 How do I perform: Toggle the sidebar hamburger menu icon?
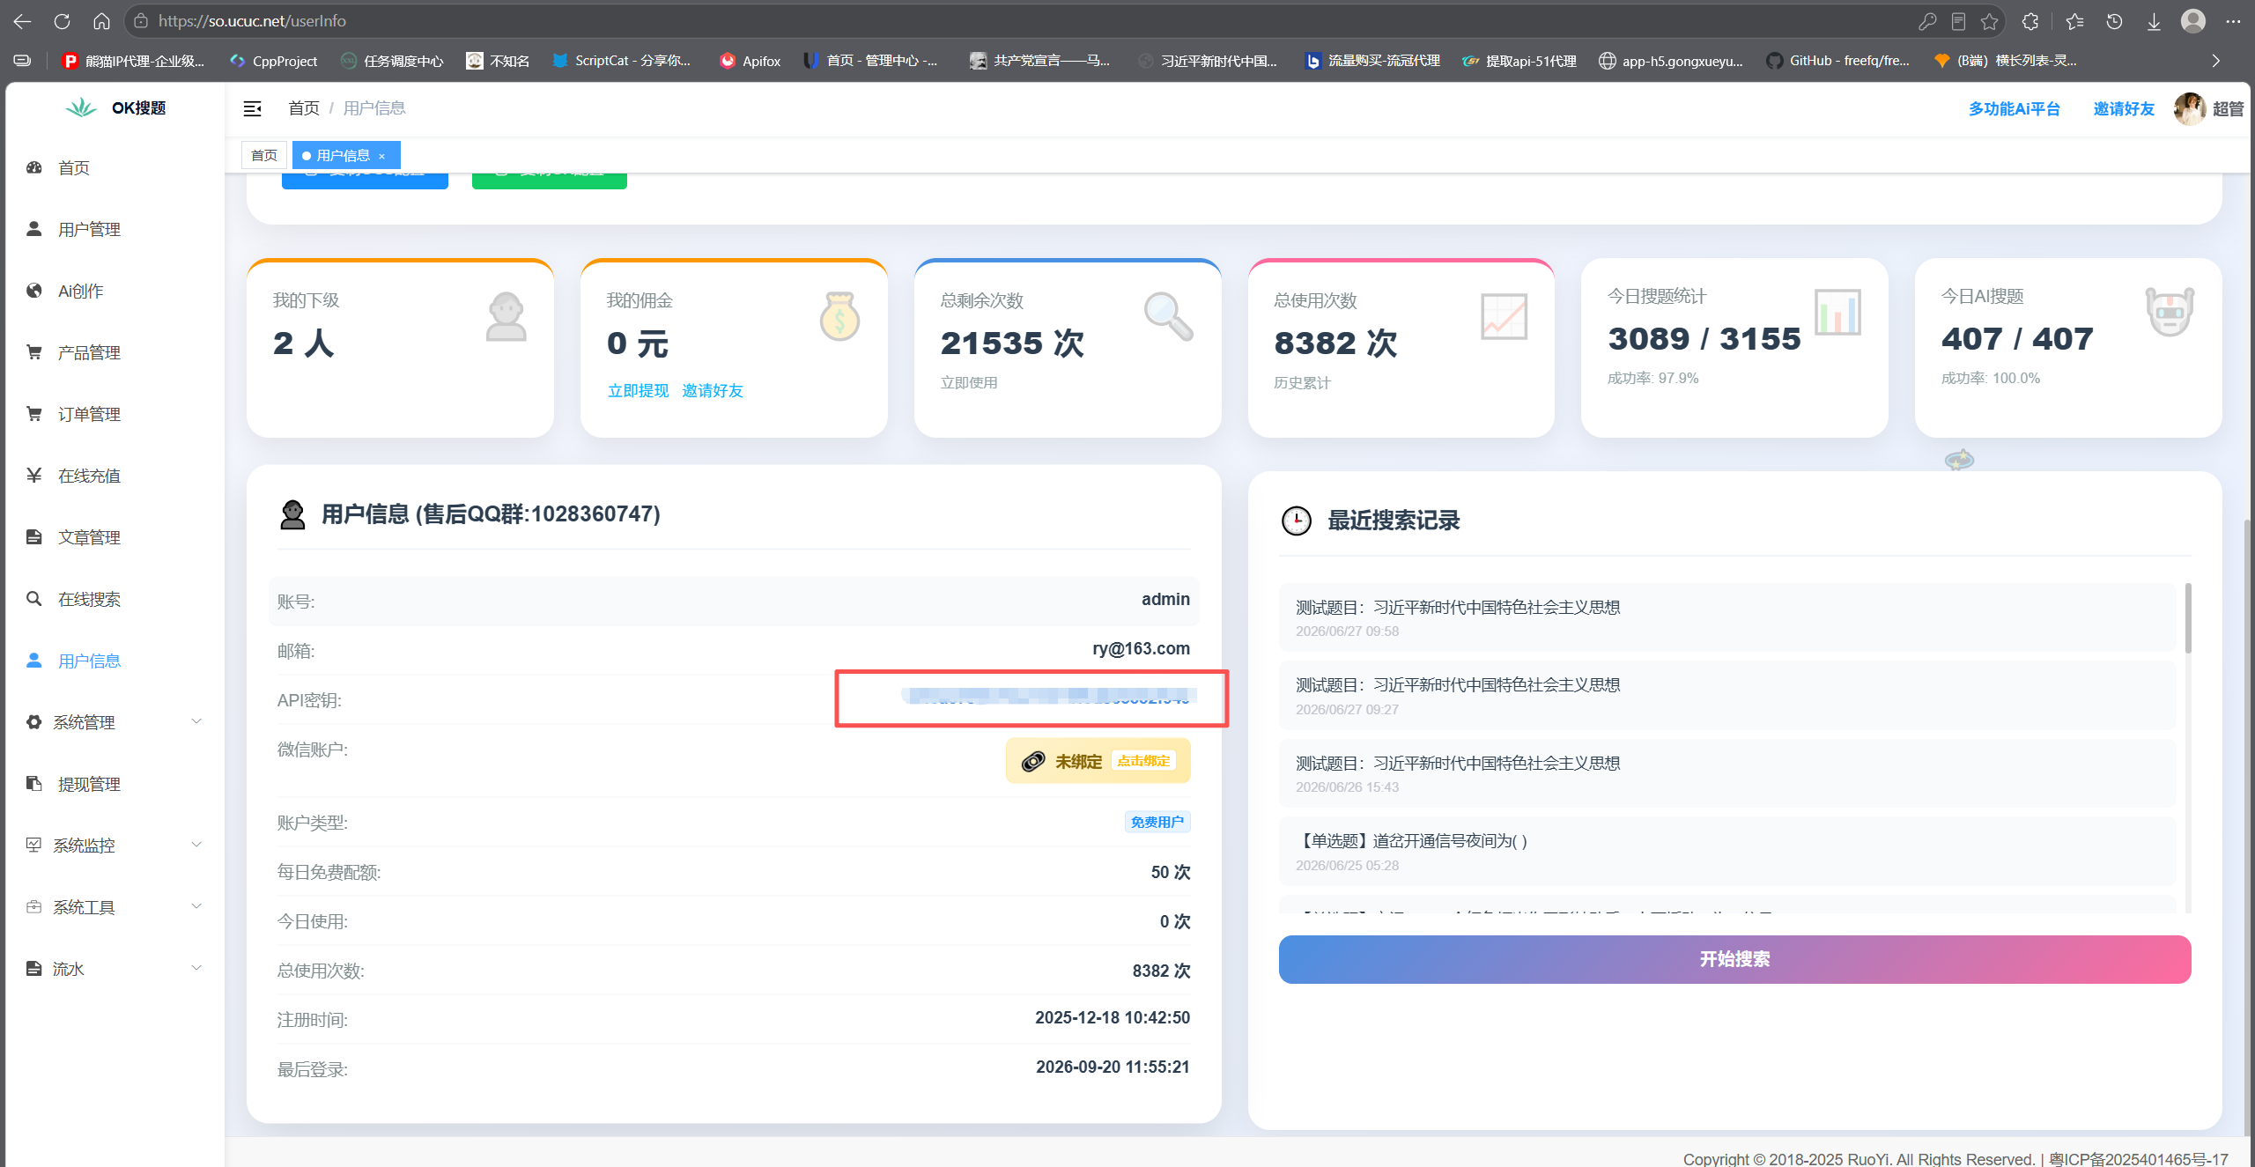click(253, 108)
